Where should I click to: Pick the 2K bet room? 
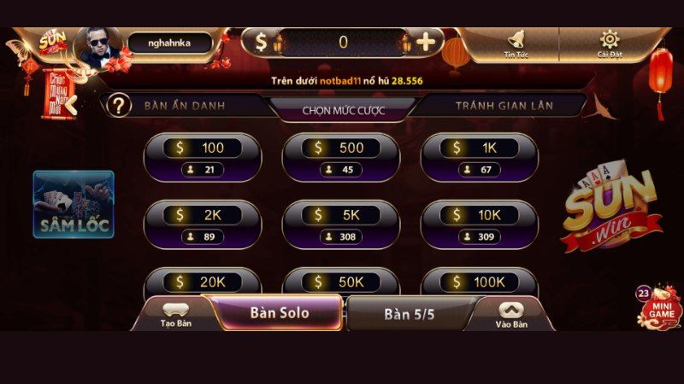point(203,224)
